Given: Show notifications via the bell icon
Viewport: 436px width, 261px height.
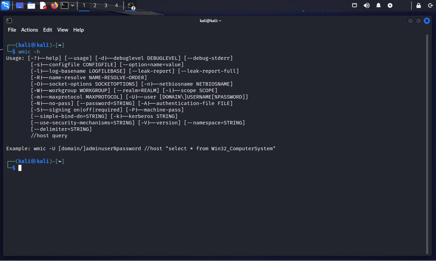Looking at the screenshot, I should pos(378,5).
